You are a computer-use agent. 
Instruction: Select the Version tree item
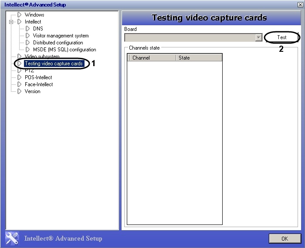click(x=33, y=91)
